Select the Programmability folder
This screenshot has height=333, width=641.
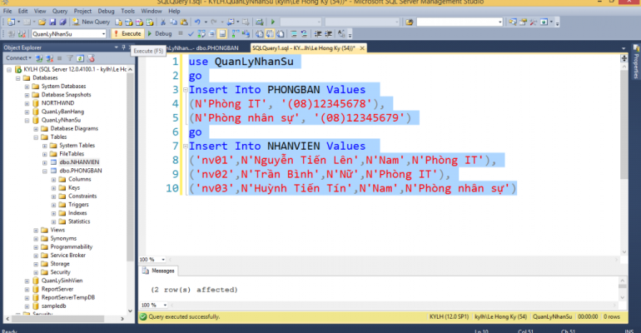[x=71, y=246]
